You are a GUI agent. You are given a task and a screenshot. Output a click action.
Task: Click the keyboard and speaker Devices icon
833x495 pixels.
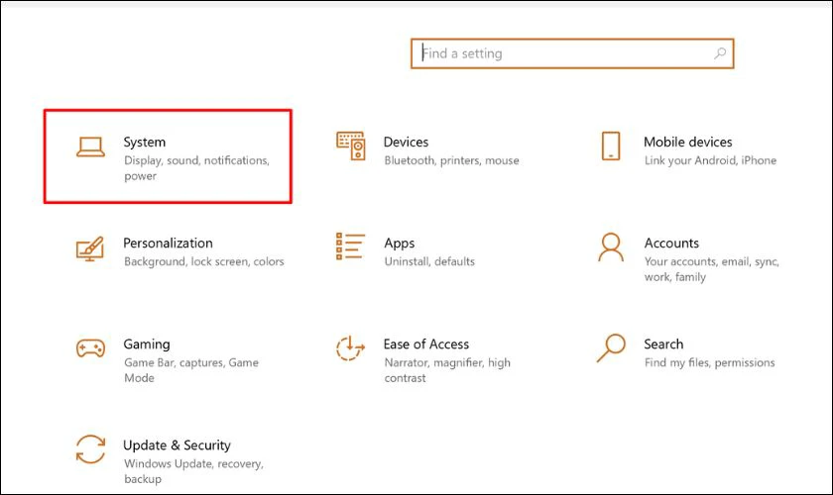tap(350, 147)
